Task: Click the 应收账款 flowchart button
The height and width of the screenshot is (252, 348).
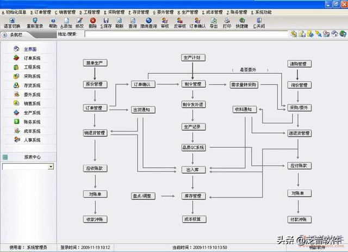Action: click(x=95, y=168)
